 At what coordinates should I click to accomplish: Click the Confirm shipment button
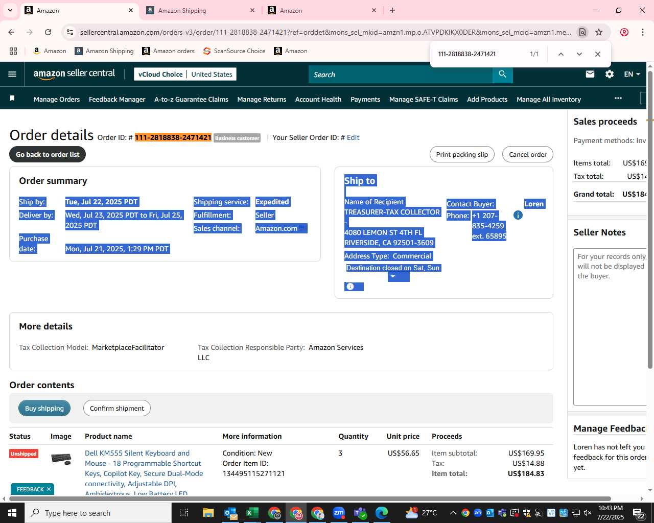pos(117,408)
